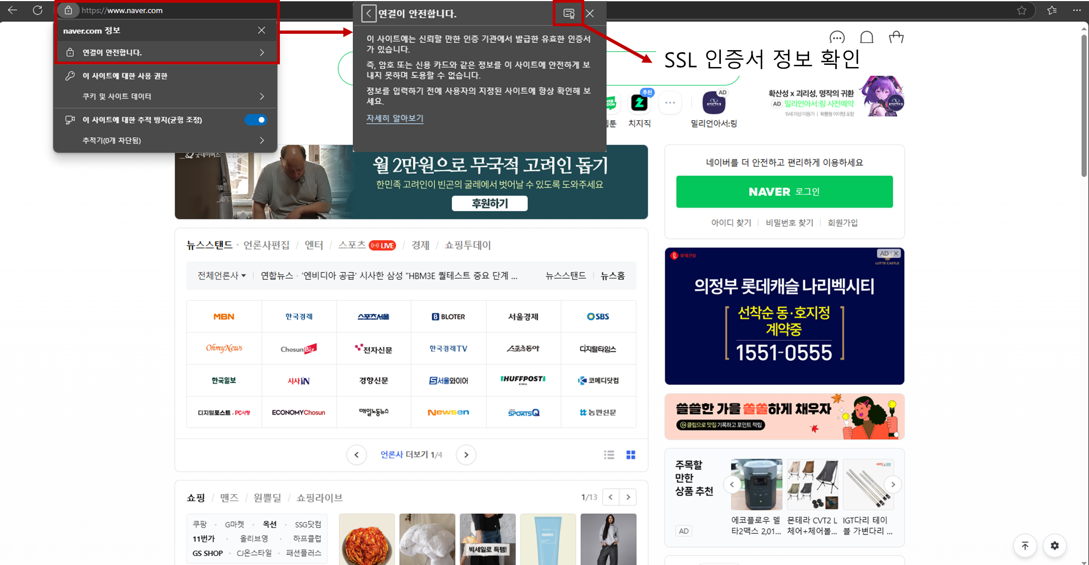The width and height of the screenshot is (1089, 565).
Task: Show next shopping page arrow
Action: tap(628, 497)
